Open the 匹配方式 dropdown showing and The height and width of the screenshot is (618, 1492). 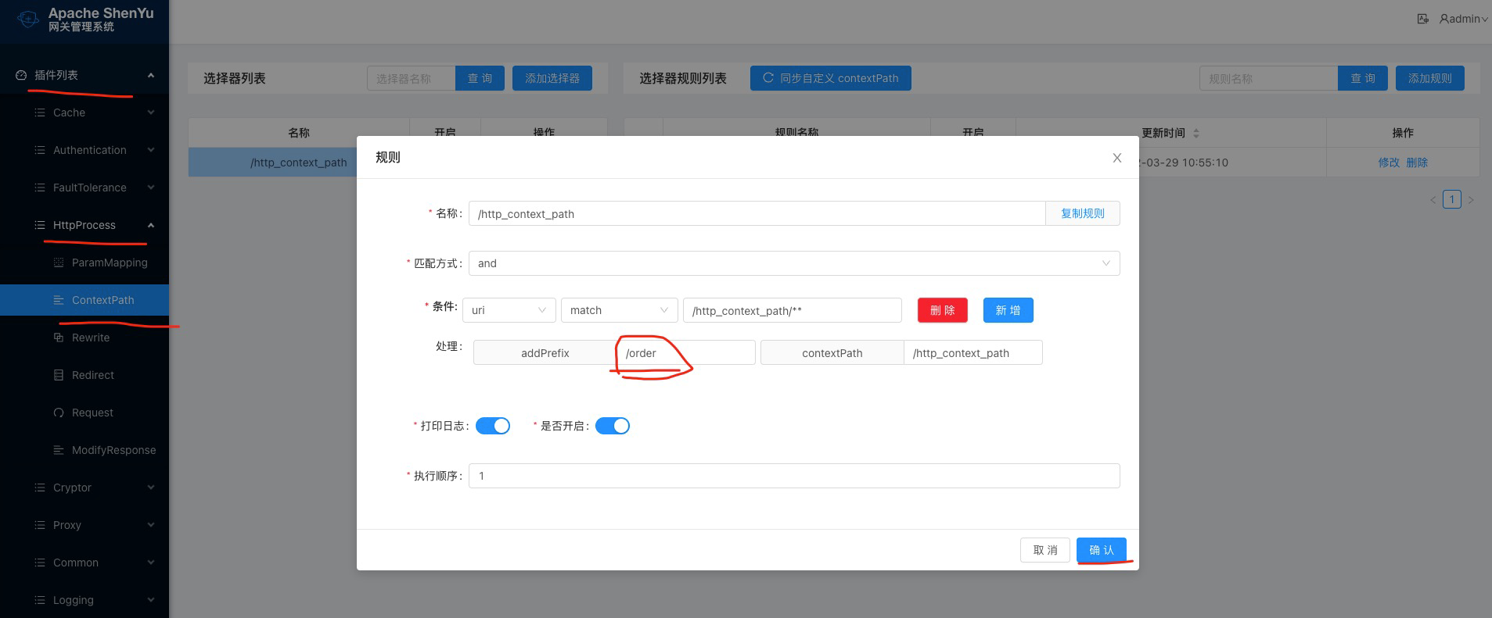point(793,263)
